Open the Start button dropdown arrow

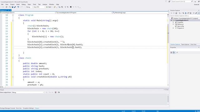point(52,7)
